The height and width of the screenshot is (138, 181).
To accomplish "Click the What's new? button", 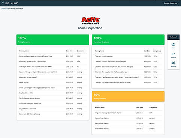I will (174, 37).
